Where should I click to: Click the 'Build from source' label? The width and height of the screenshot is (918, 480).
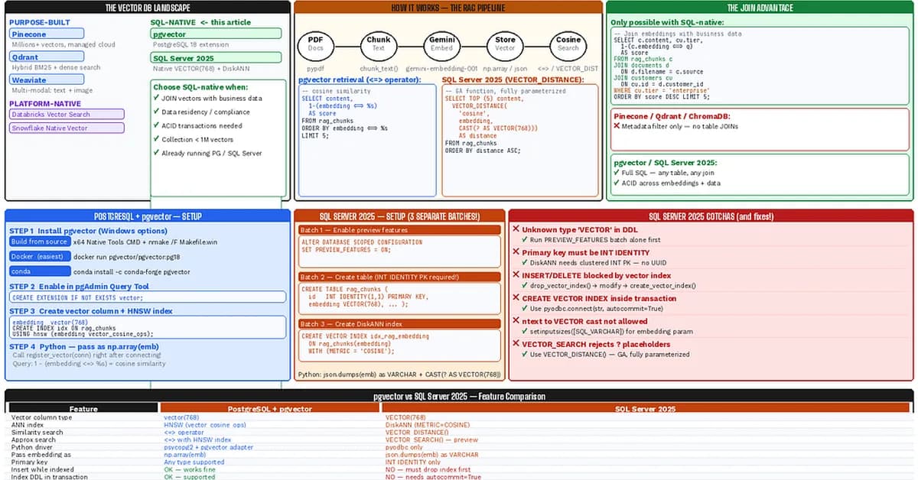point(40,242)
